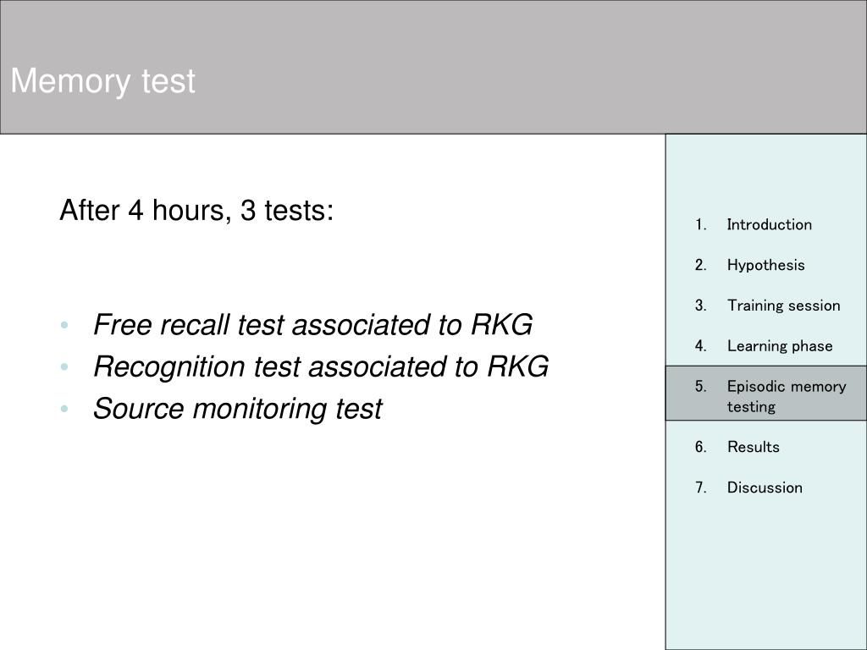Click bullet dot before Source monitoring test
Image resolution: width=867 pixels, height=650 pixels.
tap(64, 409)
